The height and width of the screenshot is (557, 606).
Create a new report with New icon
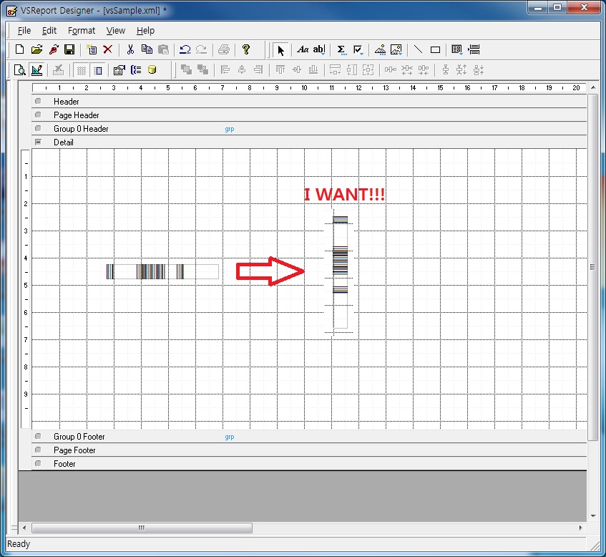coord(19,49)
